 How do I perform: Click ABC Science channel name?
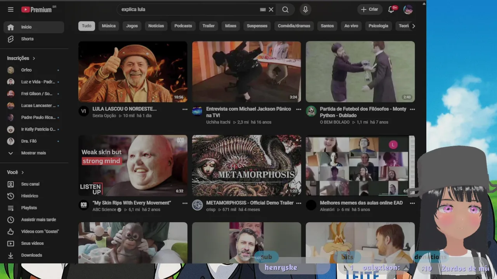pos(104,210)
